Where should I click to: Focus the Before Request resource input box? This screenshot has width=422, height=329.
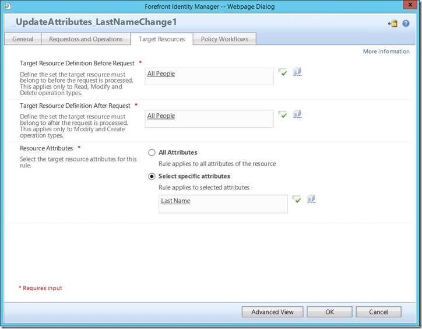pyautogui.click(x=209, y=76)
